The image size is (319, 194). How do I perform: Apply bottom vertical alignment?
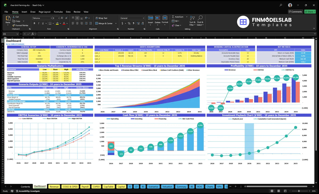(81, 18)
